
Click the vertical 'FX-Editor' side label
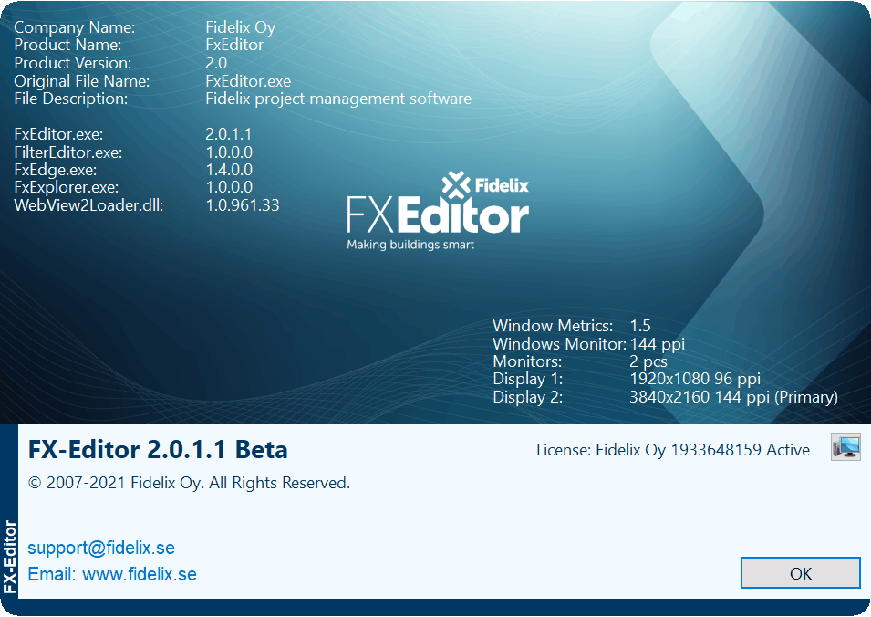(9, 557)
